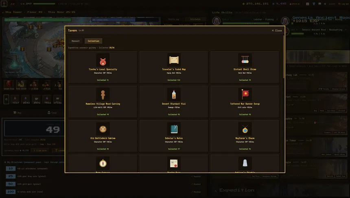Use the potion slot showing 7017

[x=15, y=99]
